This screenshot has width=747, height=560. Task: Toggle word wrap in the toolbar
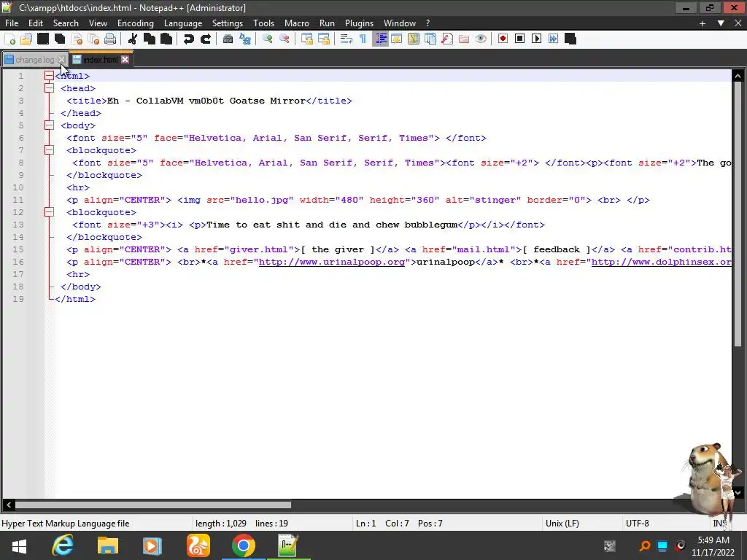tap(347, 39)
